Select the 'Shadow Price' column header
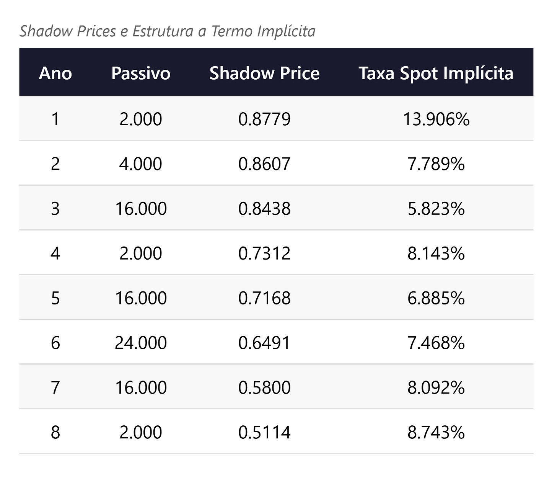557x479 pixels. tap(264, 73)
